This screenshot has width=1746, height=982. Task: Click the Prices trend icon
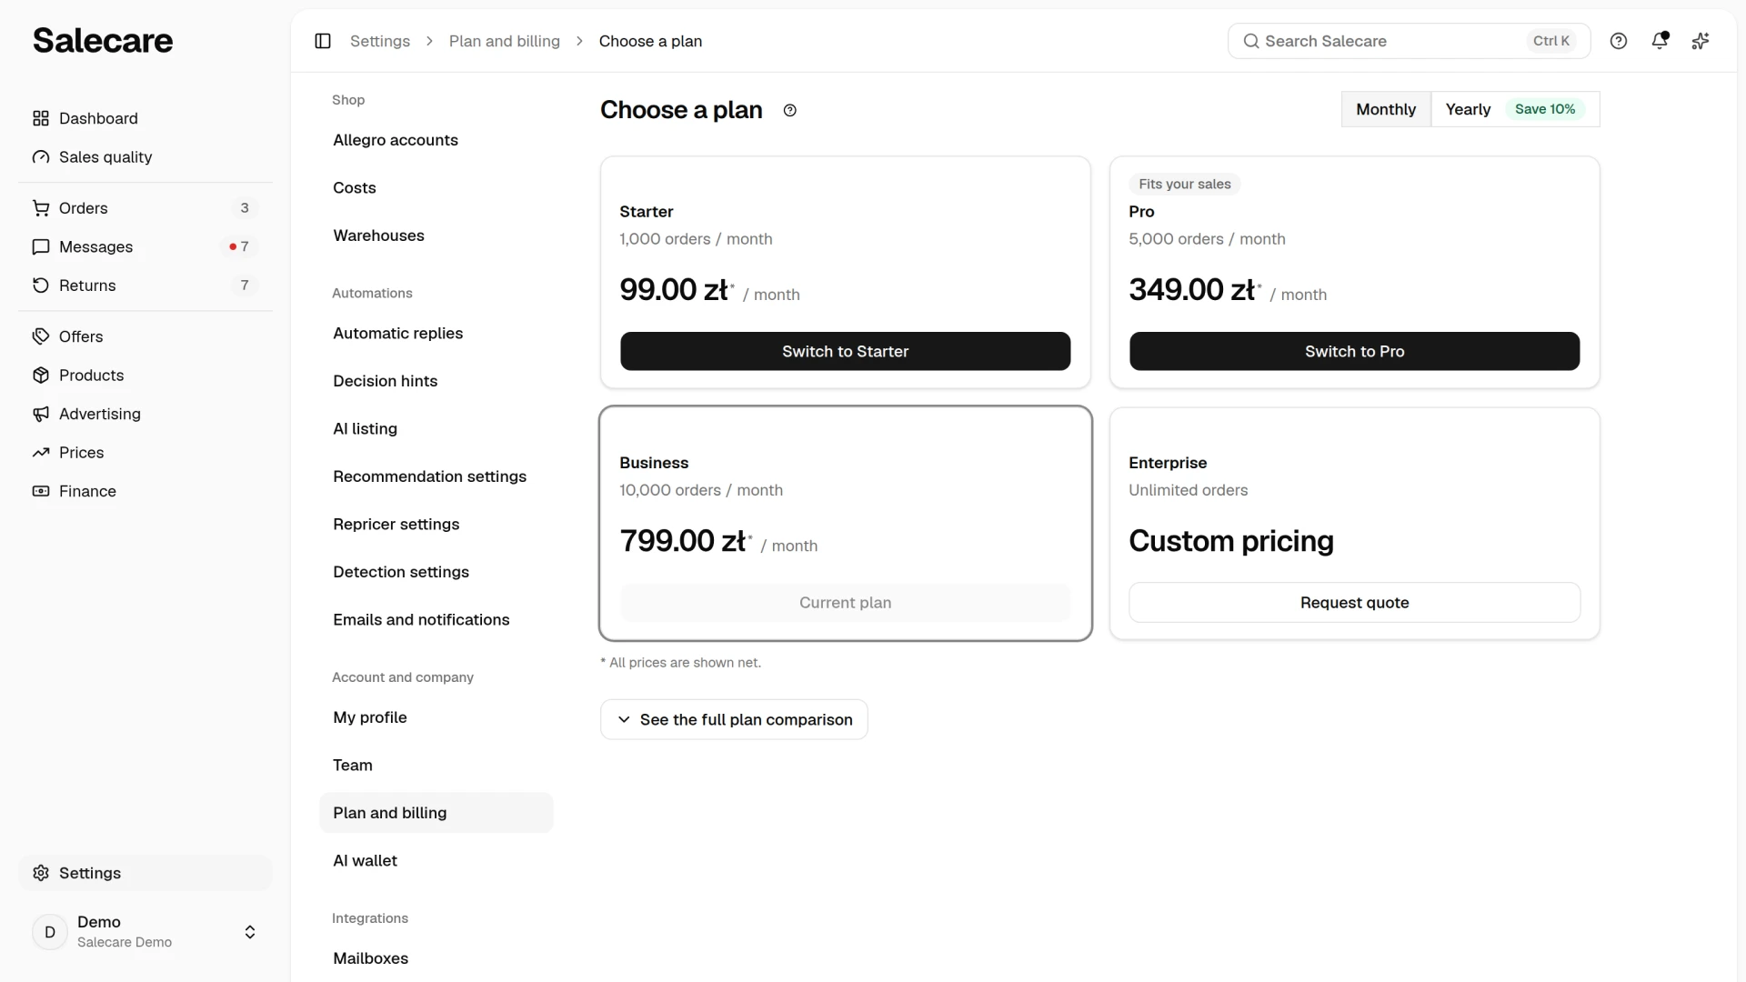point(41,453)
